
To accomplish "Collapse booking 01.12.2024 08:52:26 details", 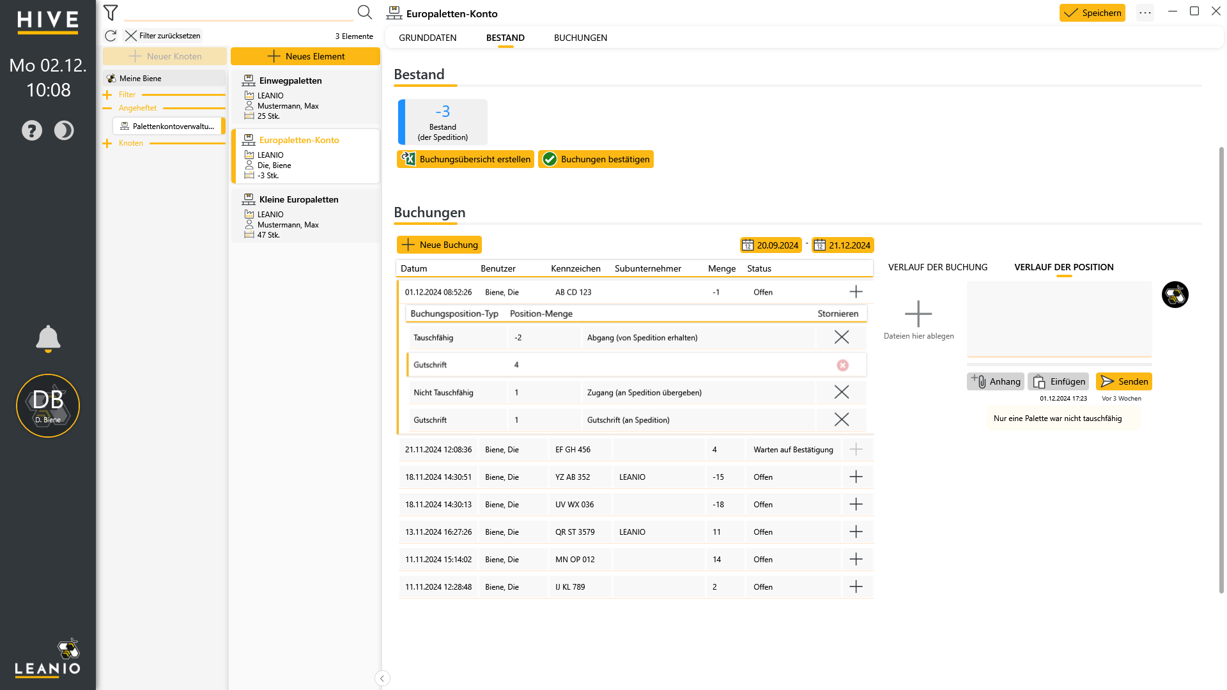I will coord(856,292).
